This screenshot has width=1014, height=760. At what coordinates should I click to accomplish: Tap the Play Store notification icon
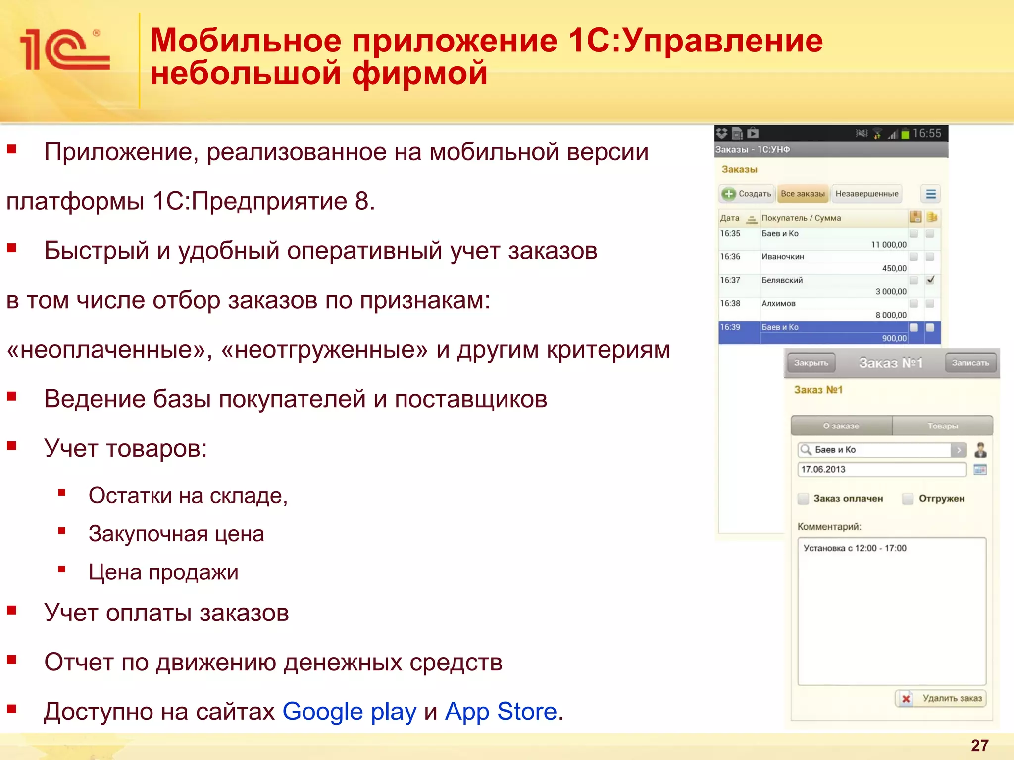point(754,133)
